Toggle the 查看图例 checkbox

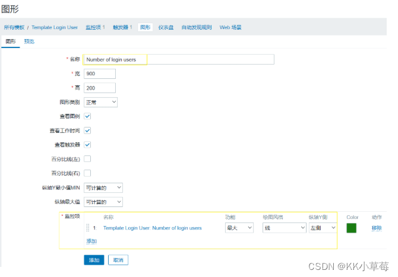87,116
